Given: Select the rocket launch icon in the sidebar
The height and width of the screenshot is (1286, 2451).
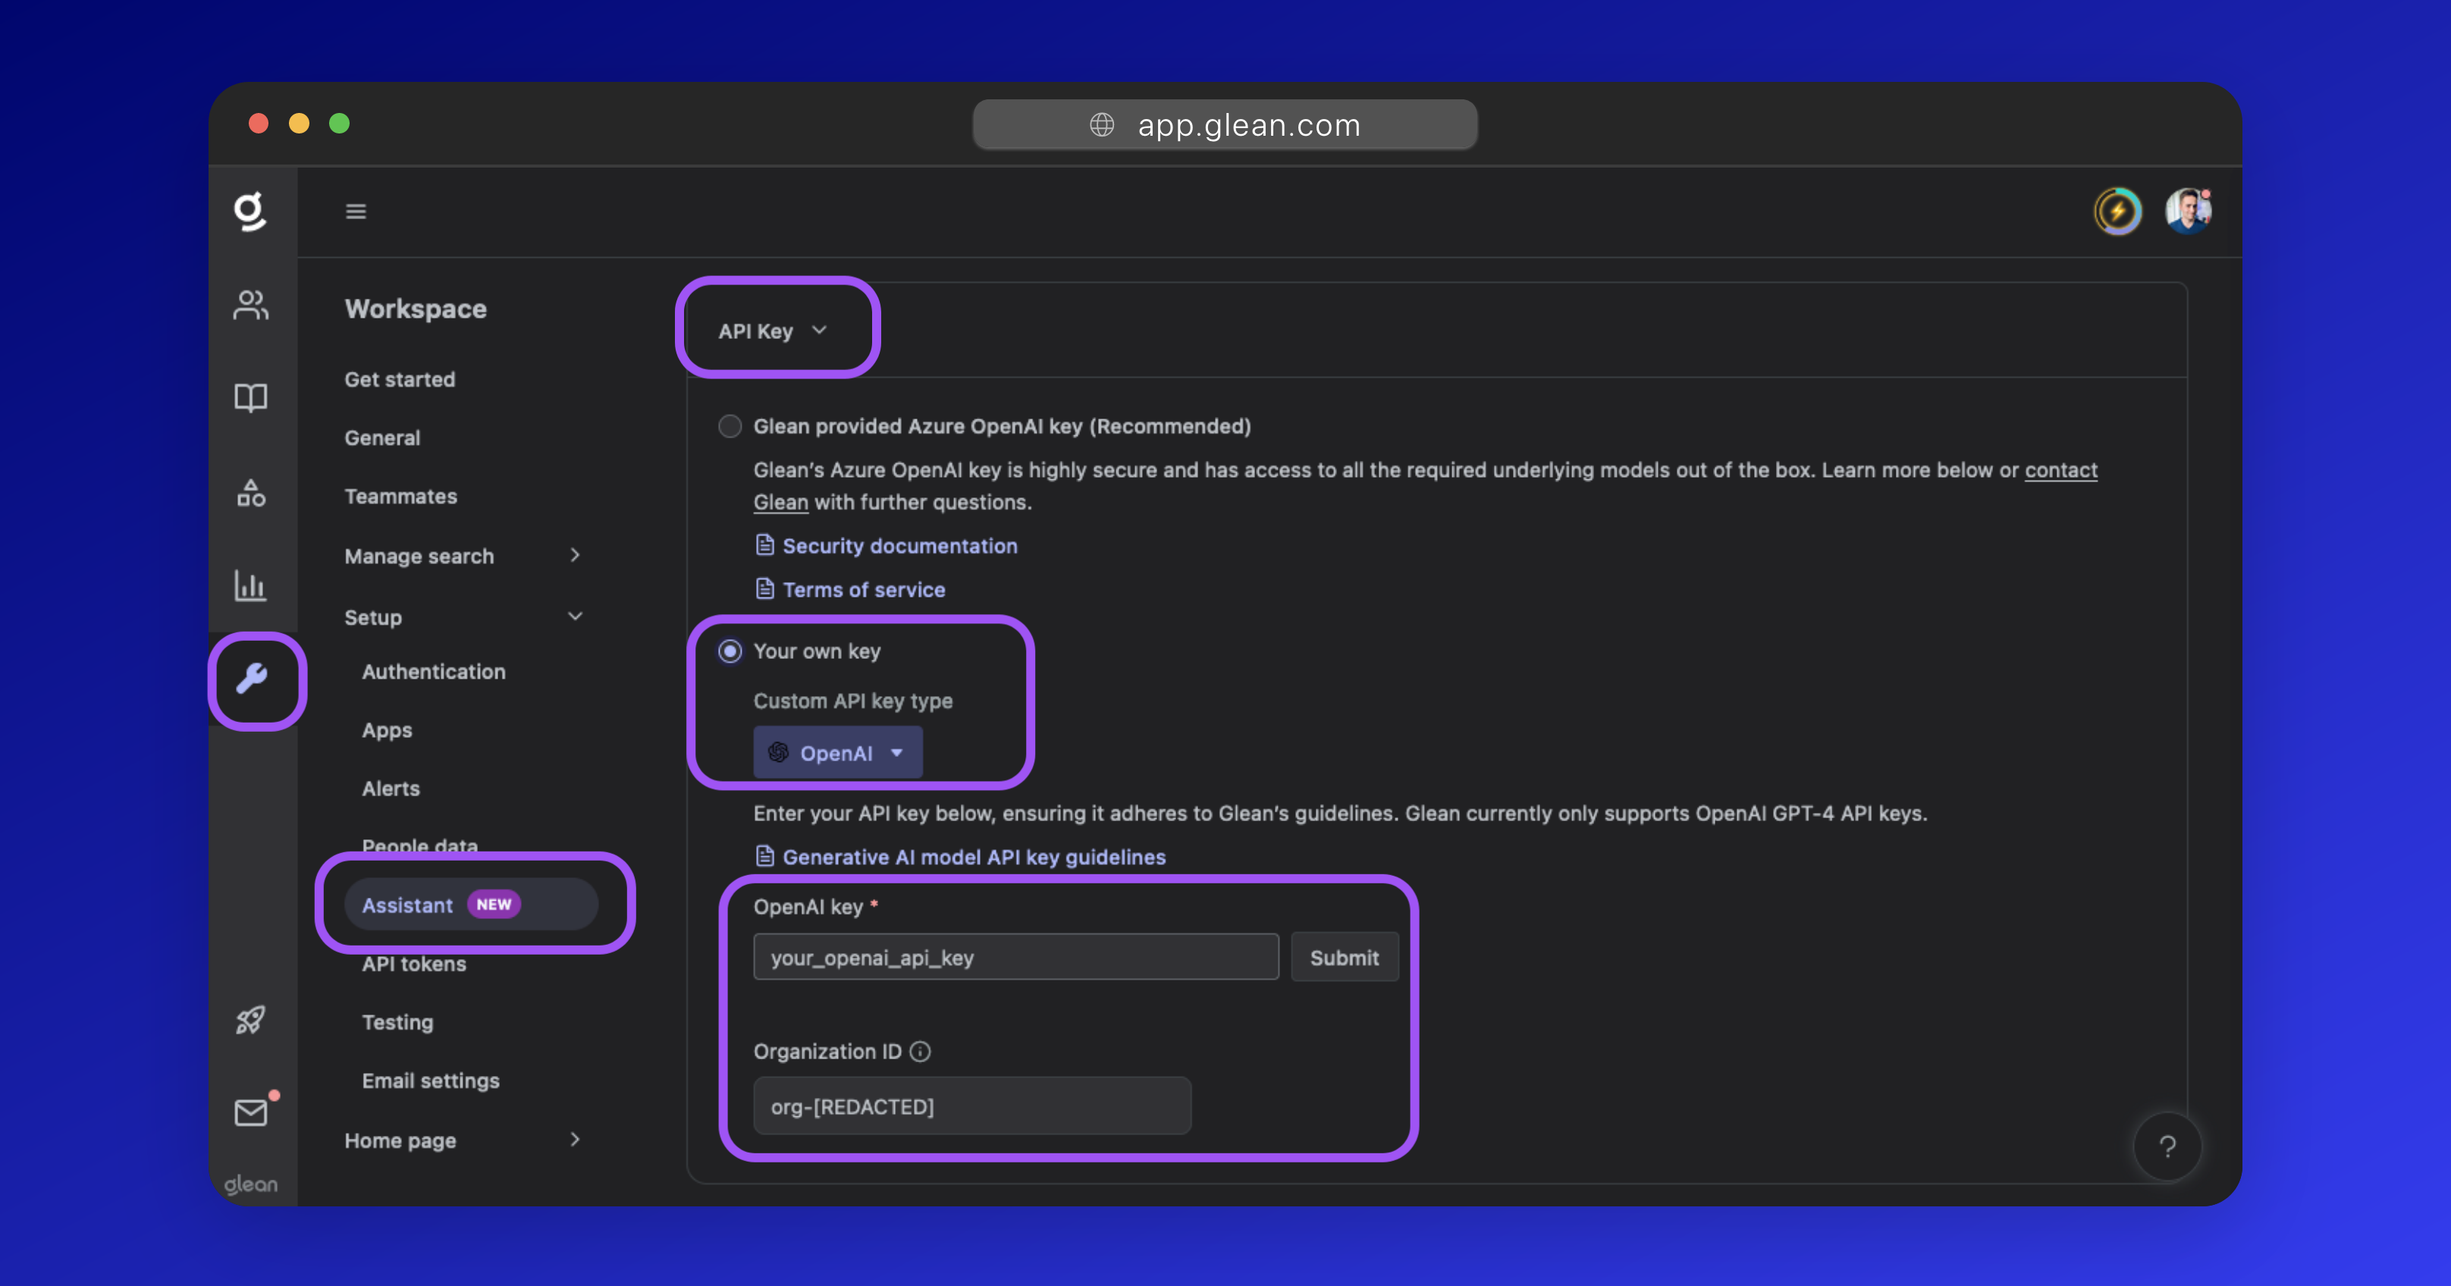Looking at the screenshot, I should tap(251, 1019).
